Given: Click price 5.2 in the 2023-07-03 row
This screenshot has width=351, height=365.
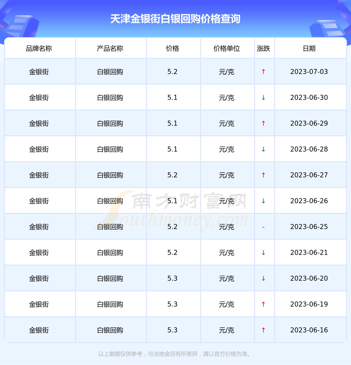Looking at the screenshot, I should [172, 72].
